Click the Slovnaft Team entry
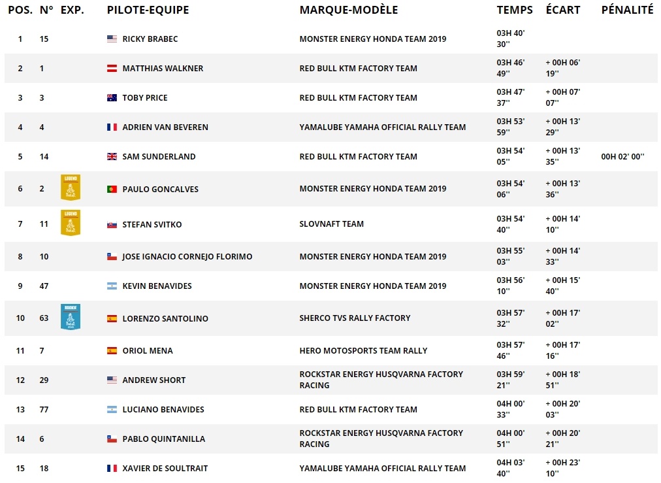The image size is (661, 483). click(331, 224)
